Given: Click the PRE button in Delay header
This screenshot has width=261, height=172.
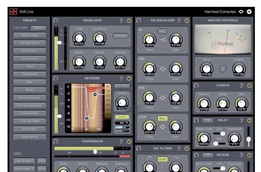Looking at the screenshot, I should (x=207, y=120).
